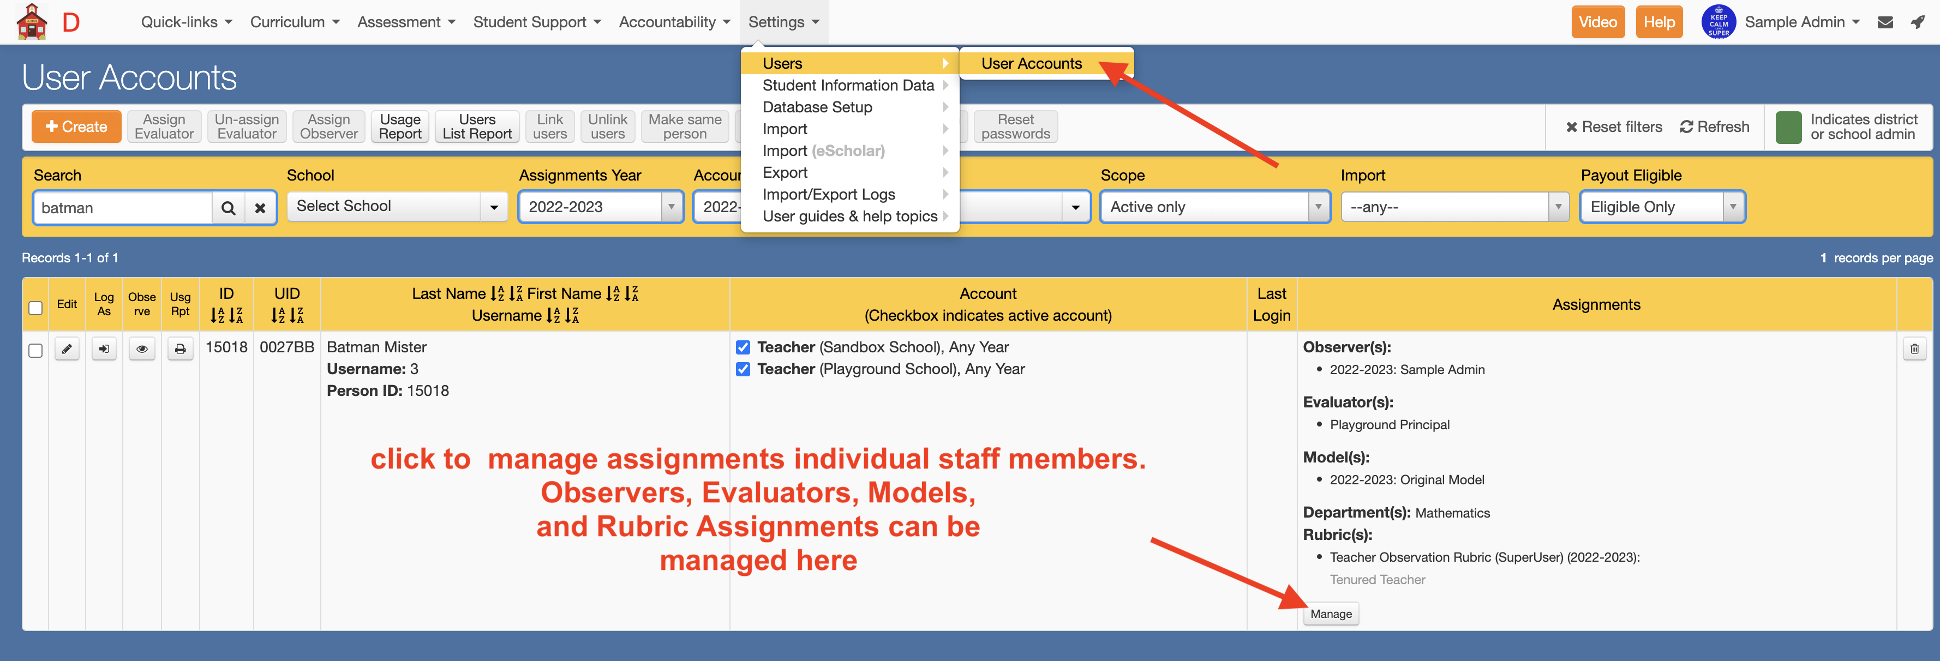
Task: Click the rocket icon in header
Action: coord(1918,22)
